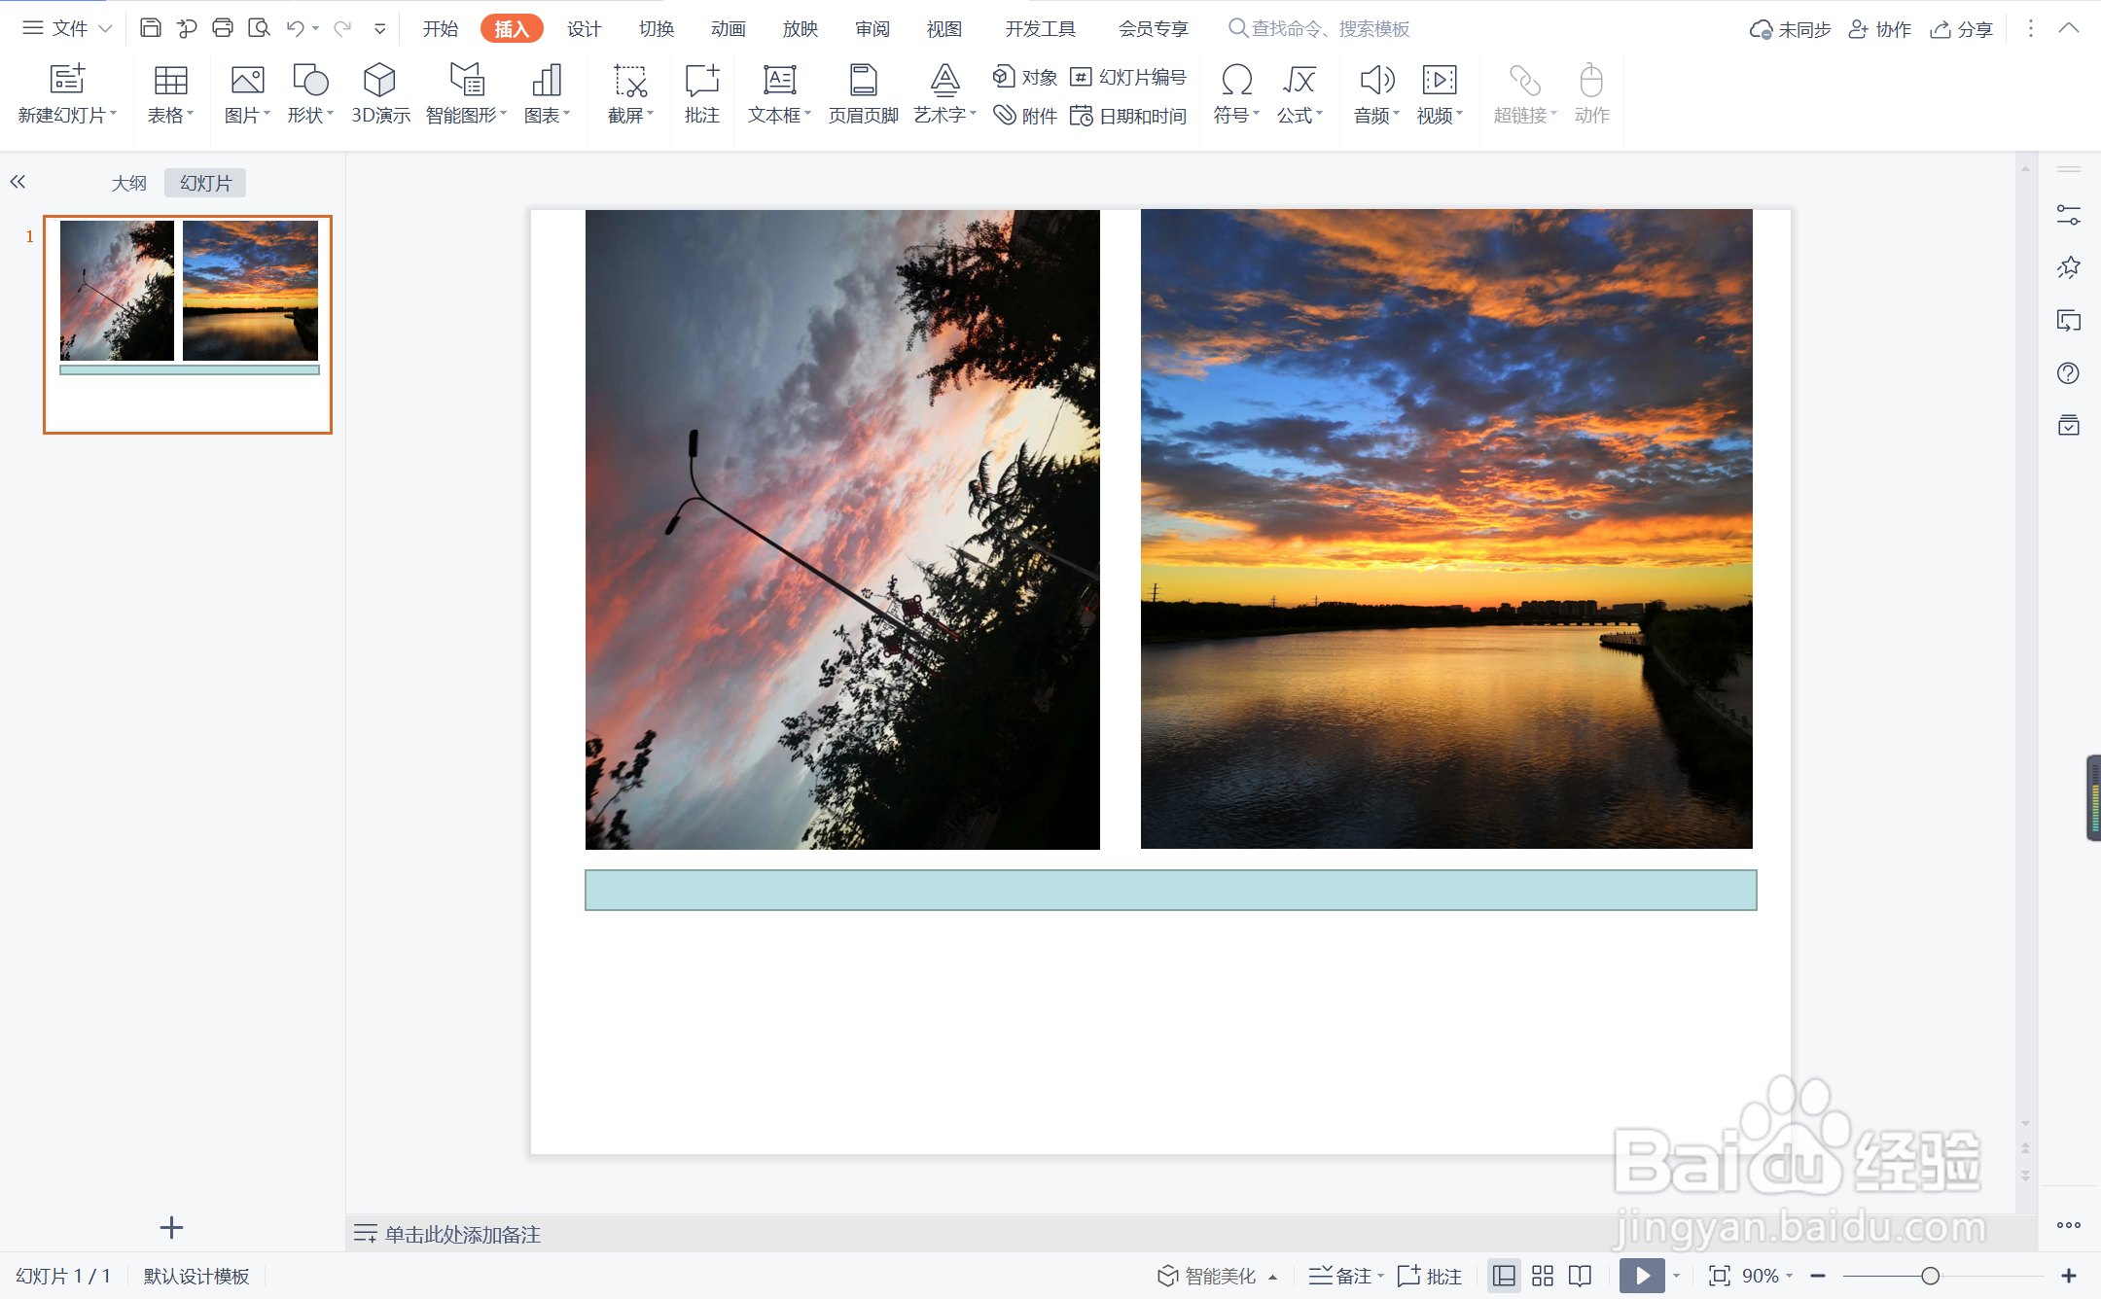Insert a 3D presentation model
2101x1299 pixels.
[380, 94]
